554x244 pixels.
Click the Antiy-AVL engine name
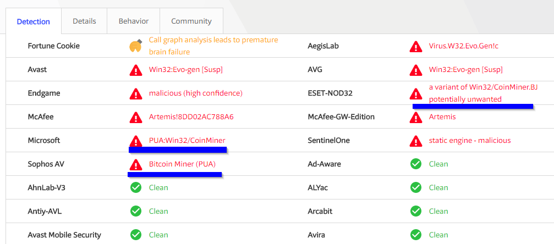44,212
